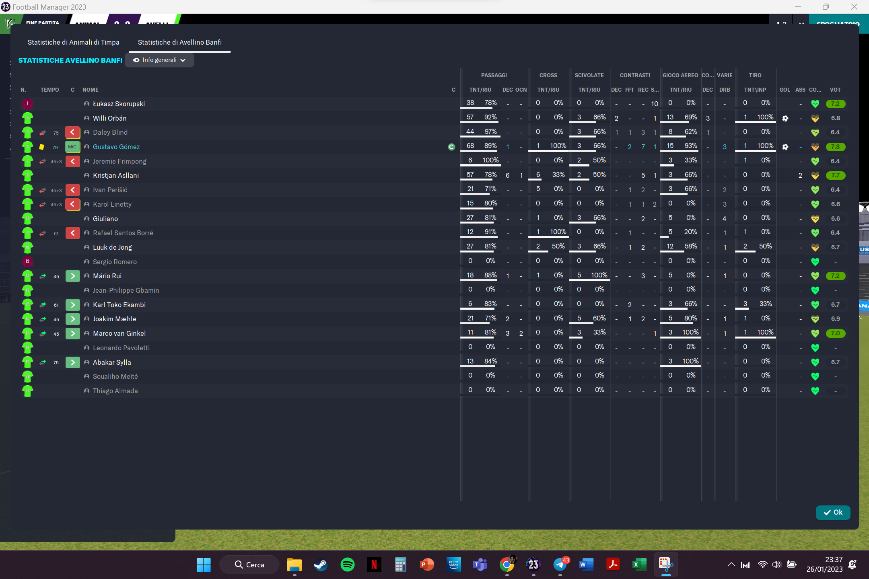Viewport: 869px width, 579px height.
Task: Click Gustavo Gómez captain badge icon
Action: (451, 147)
